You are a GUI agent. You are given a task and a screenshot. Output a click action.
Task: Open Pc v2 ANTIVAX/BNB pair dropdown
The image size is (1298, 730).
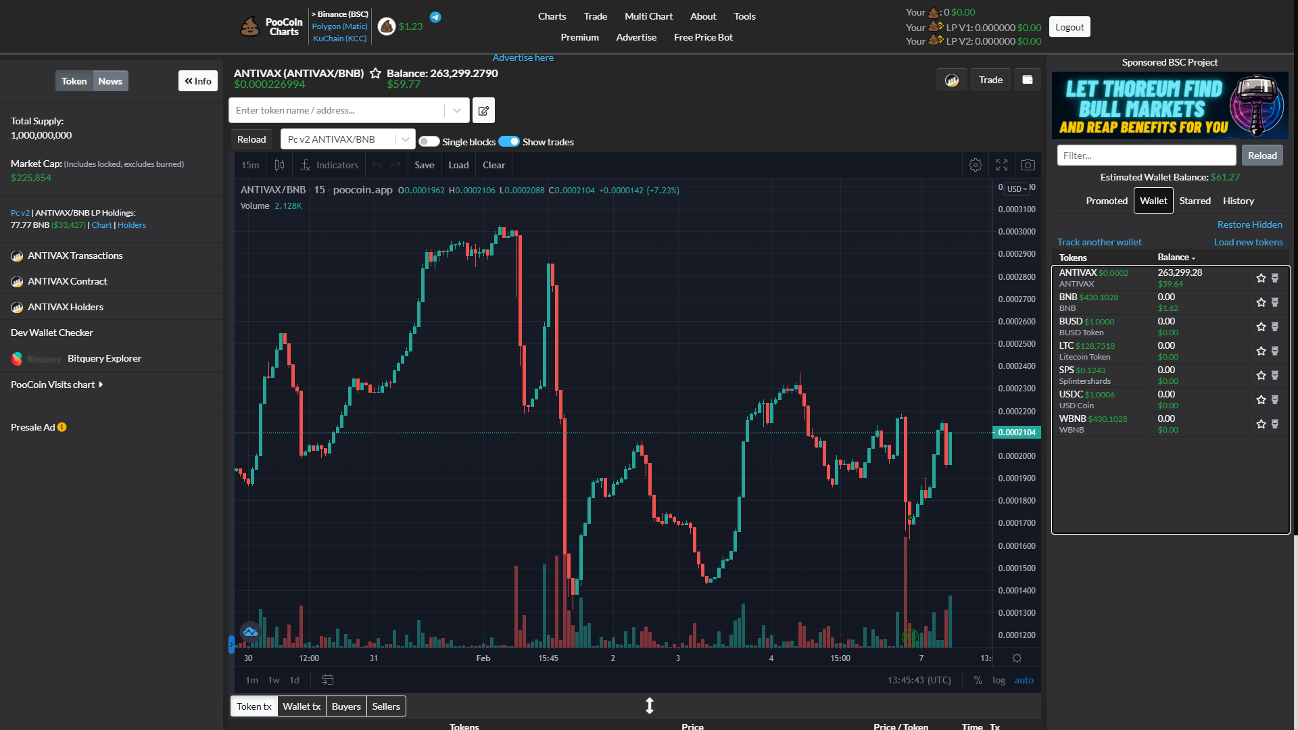(348, 139)
